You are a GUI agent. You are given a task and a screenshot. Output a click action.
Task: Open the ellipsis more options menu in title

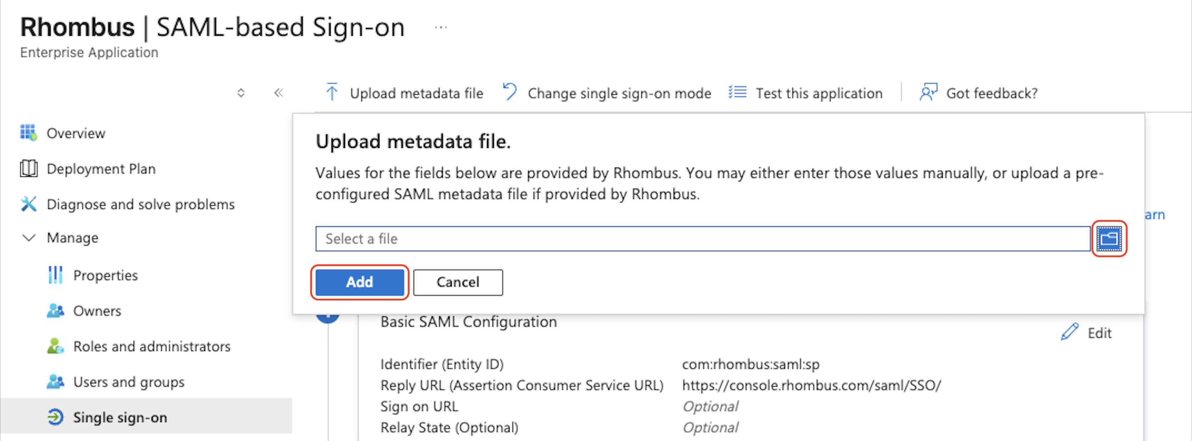click(x=441, y=28)
